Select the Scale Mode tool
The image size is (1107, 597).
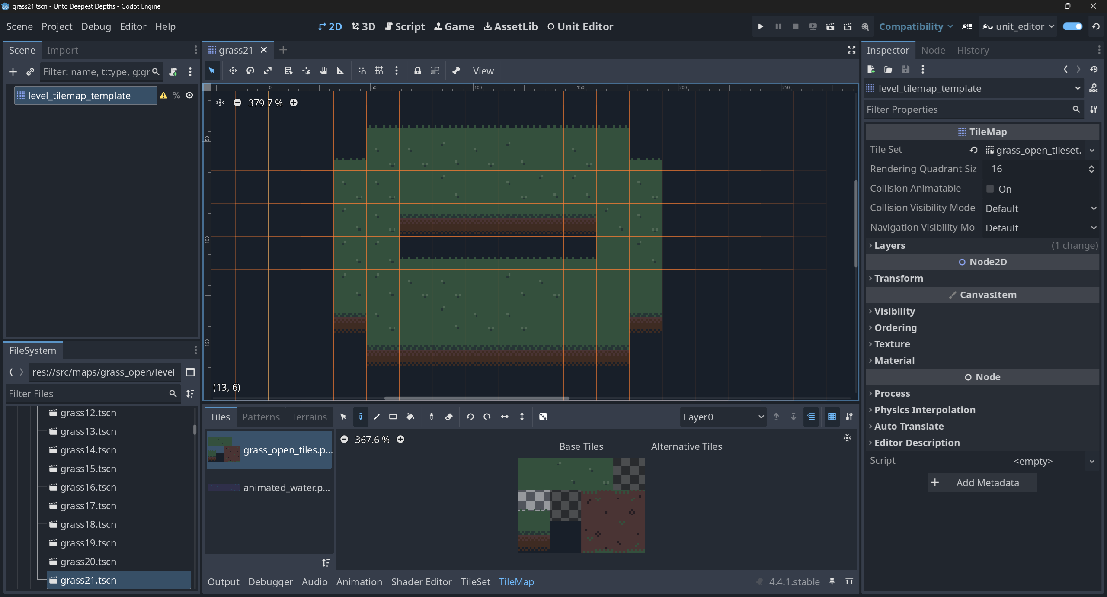(x=268, y=71)
